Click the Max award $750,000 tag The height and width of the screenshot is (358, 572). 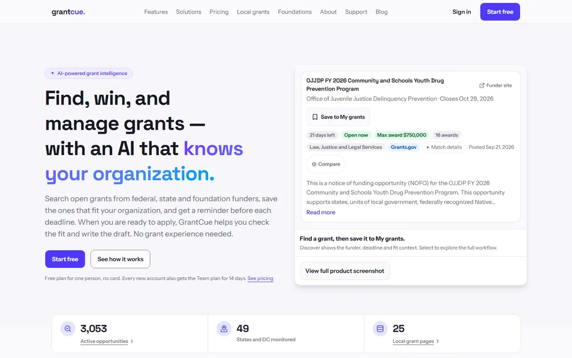click(401, 135)
